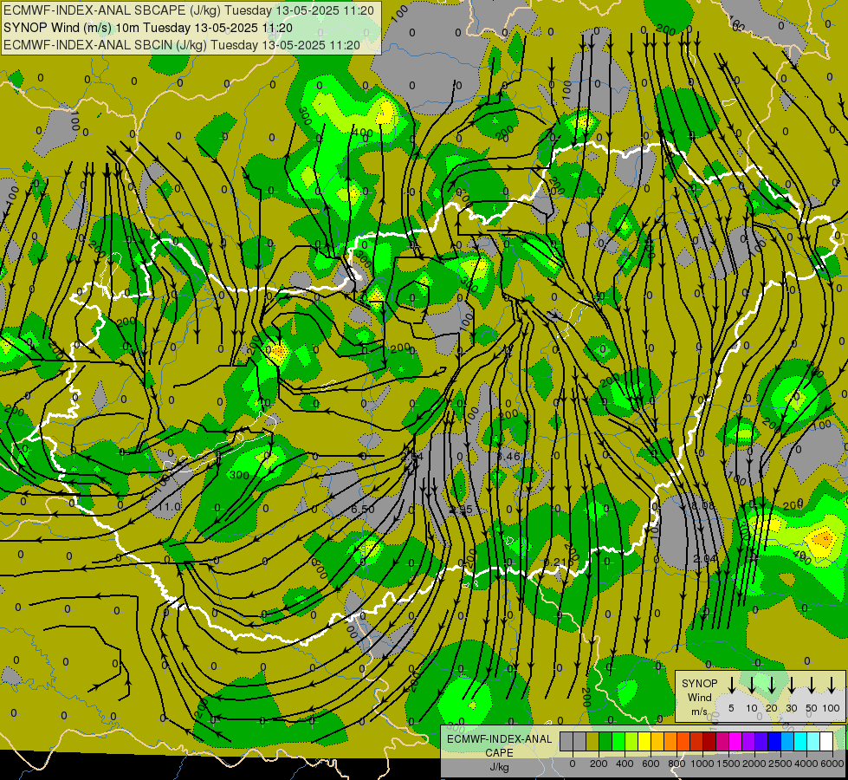The width and height of the screenshot is (848, 780).
Task: Click the SYNOP label in the wind legend
Action: point(699,683)
